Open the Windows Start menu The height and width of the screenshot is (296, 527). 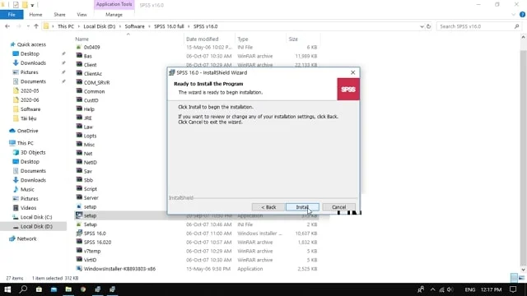coord(7,289)
